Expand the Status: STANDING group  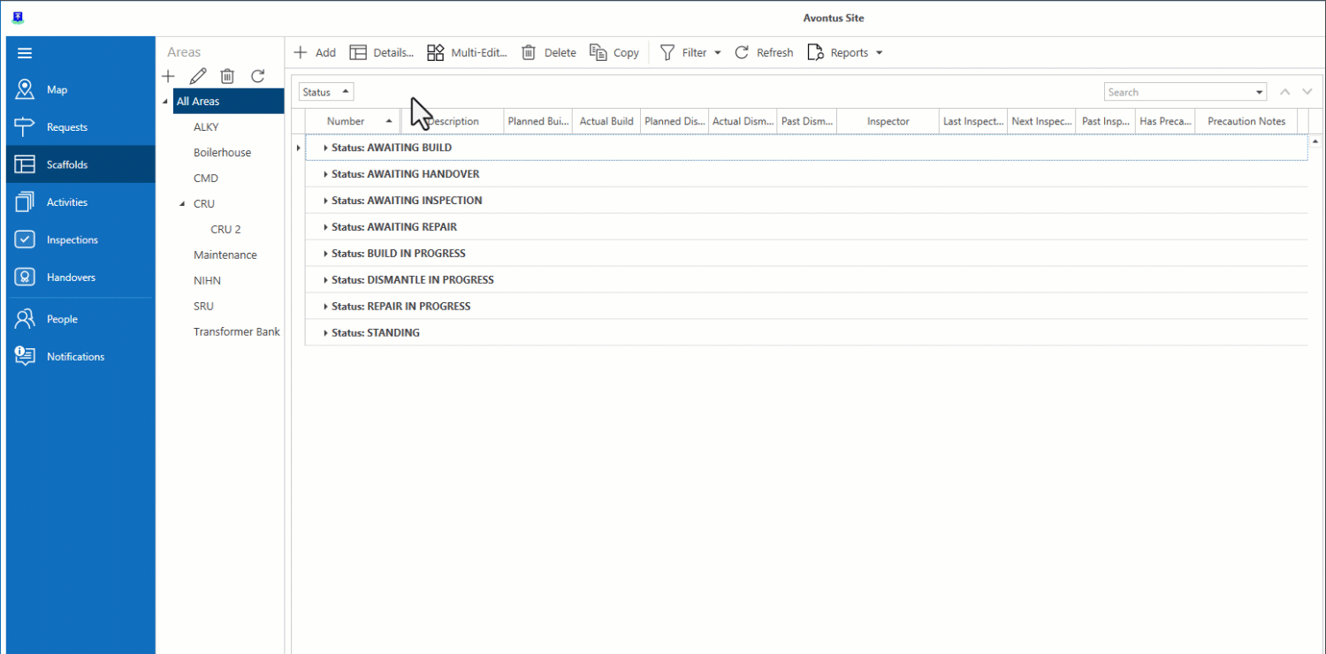(325, 333)
